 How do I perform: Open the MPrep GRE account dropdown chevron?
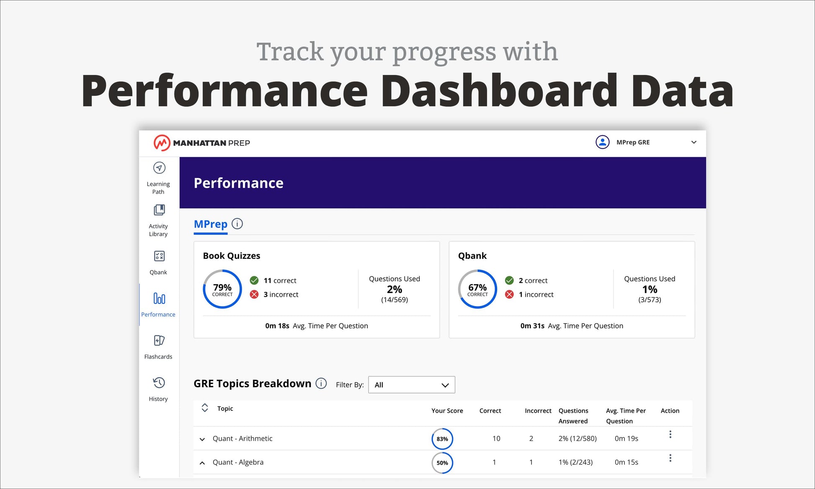(x=694, y=142)
